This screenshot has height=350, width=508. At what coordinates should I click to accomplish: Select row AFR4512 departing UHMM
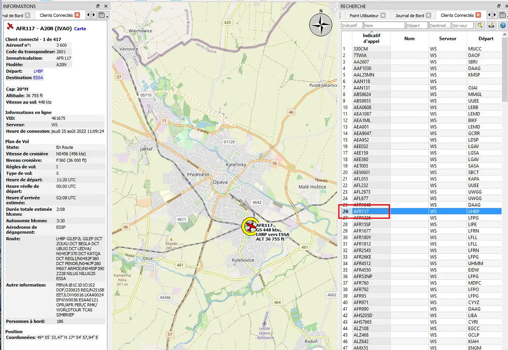(x=421, y=263)
